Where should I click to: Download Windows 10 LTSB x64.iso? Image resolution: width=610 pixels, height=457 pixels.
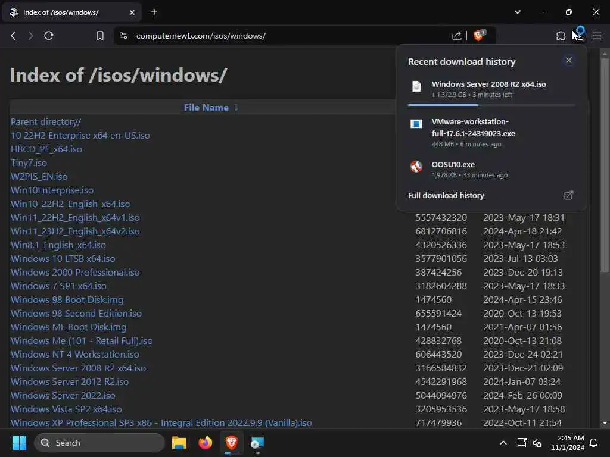click(x=63, y=258)
